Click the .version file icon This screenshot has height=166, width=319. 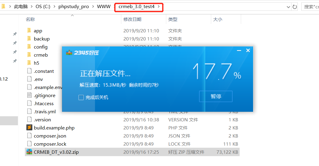pyautogui.click(x=29, y=120)
